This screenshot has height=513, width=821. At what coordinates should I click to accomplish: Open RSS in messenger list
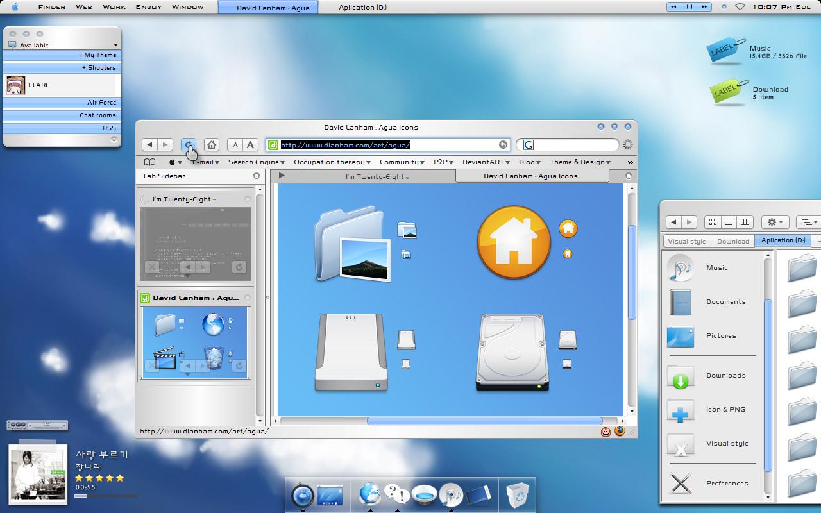click(x=62, y=128)
